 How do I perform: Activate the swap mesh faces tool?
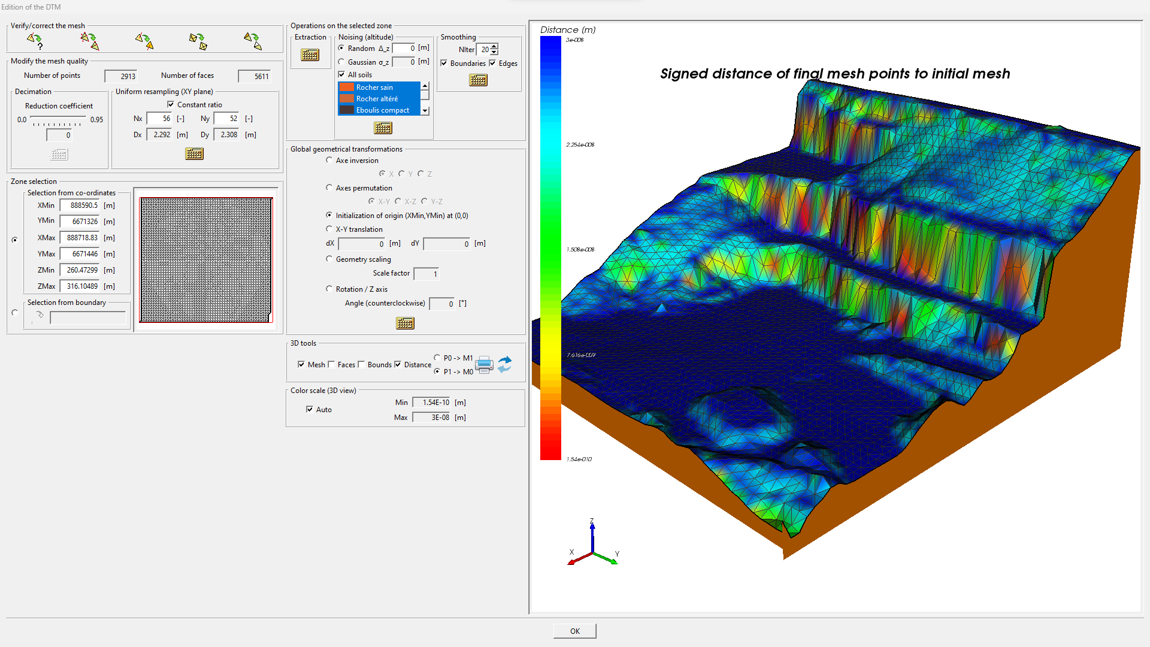click(198, 40)
